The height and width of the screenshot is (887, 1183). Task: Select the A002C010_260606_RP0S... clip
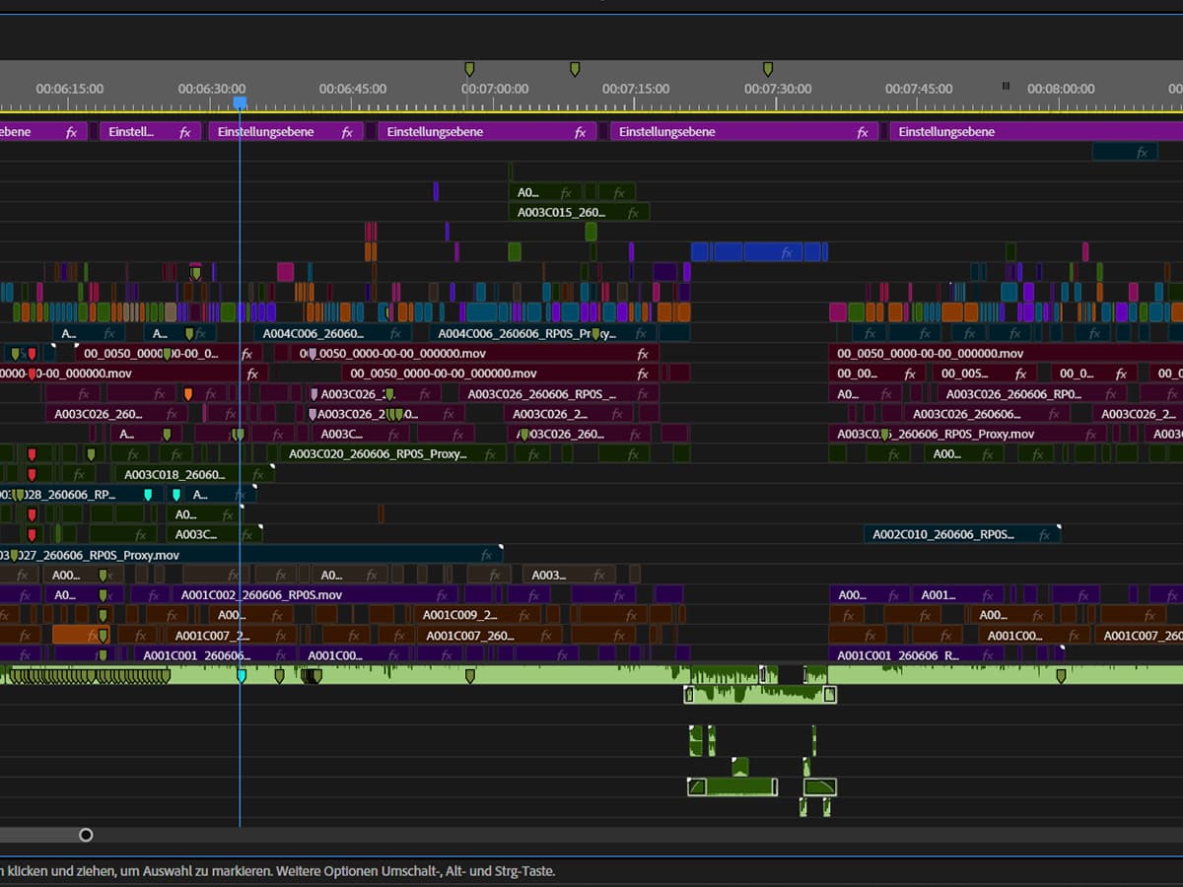point(961,534)
